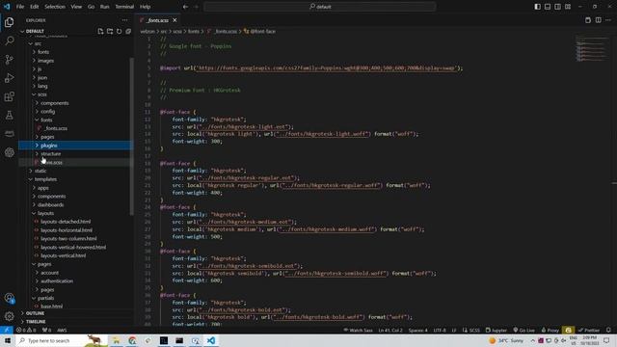Open the Extensions view
The width and height of the screenshot is (617, 347).
[9, 96]
